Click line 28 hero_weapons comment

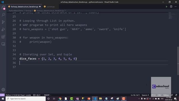73,29
